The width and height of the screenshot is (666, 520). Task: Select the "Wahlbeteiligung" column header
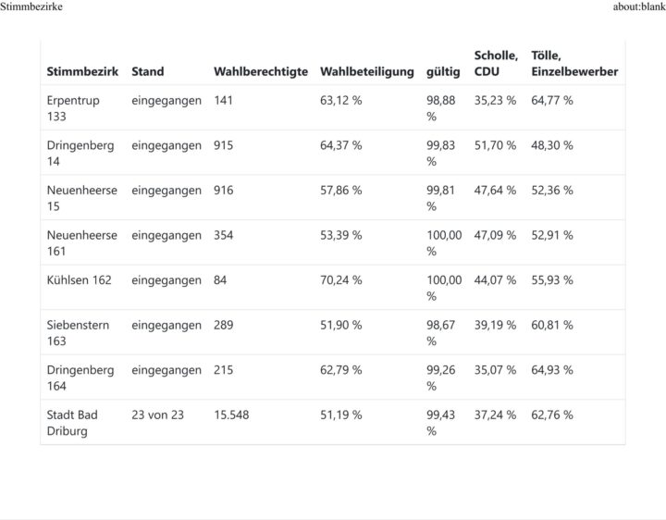point(367,71)
